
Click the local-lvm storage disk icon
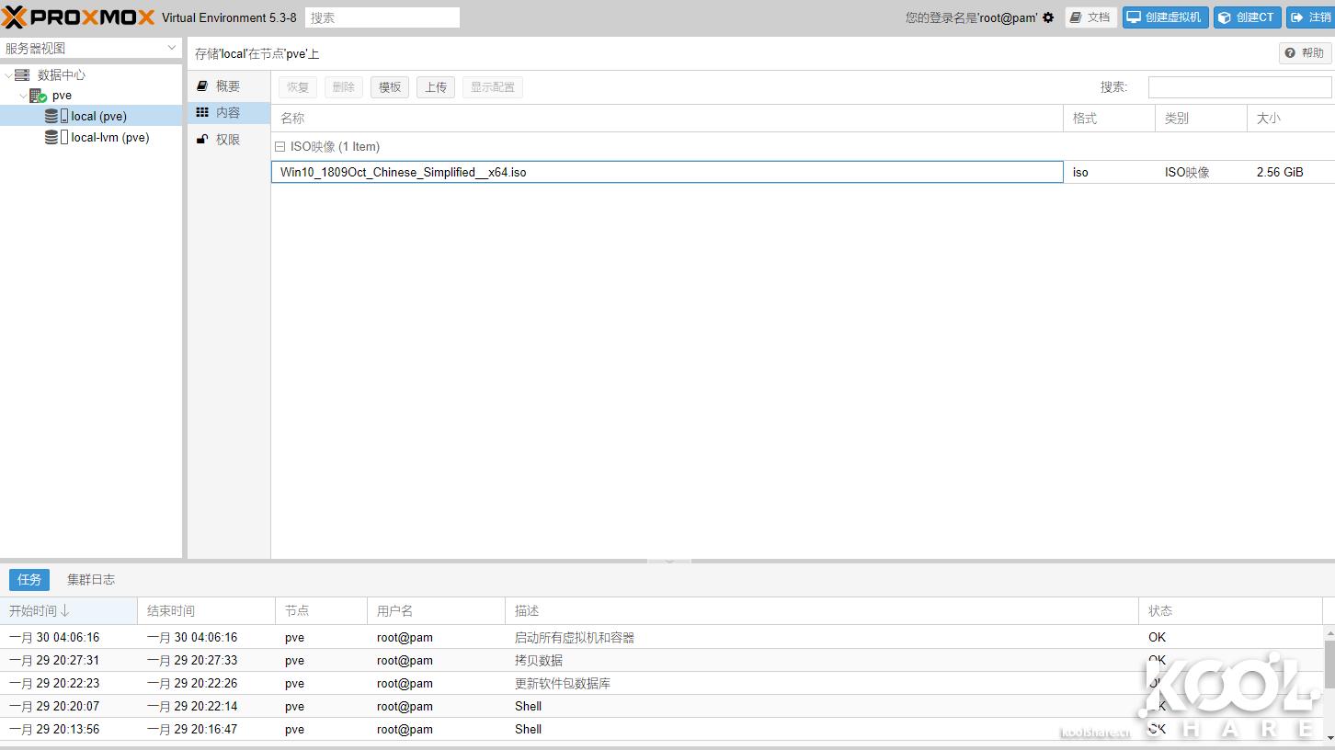tap(52, 138)
